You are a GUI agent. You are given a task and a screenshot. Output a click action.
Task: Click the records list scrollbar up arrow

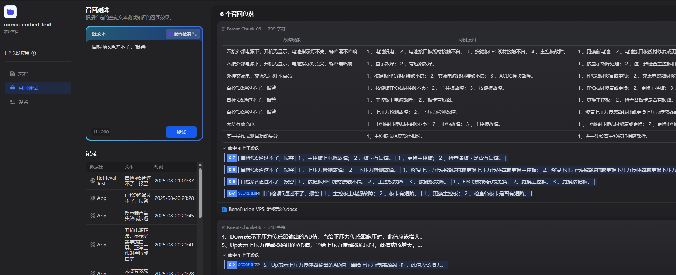pyautogui.click(x=200, y=165)
